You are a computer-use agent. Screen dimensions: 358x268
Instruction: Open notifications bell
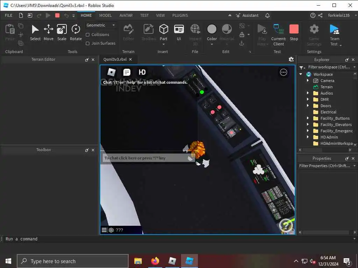tap(267, 15)
